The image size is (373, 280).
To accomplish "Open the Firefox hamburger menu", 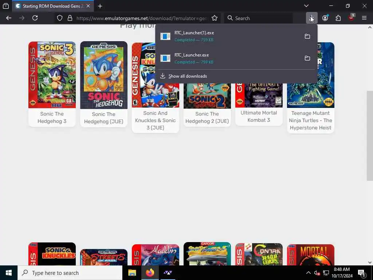I will click(x=364, y=18).
